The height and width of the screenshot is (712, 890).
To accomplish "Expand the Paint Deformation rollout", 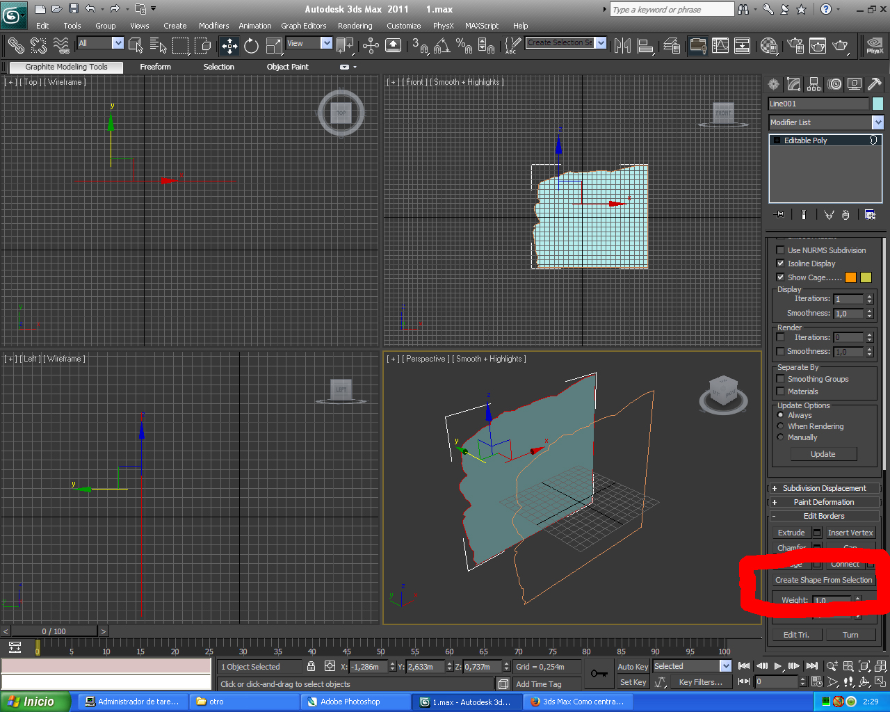I will [824, 502].
